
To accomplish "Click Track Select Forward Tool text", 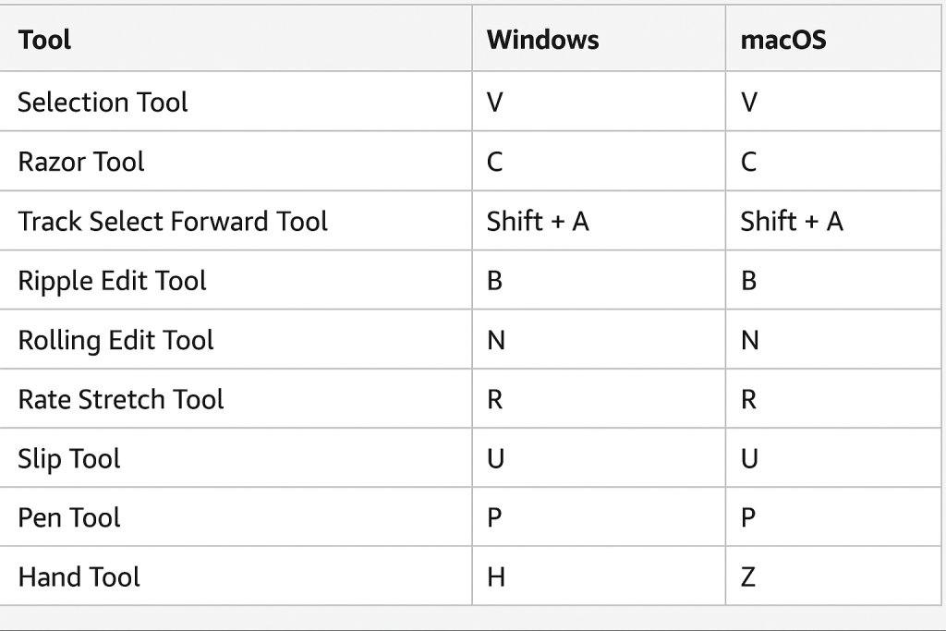I will pos(173,221).
